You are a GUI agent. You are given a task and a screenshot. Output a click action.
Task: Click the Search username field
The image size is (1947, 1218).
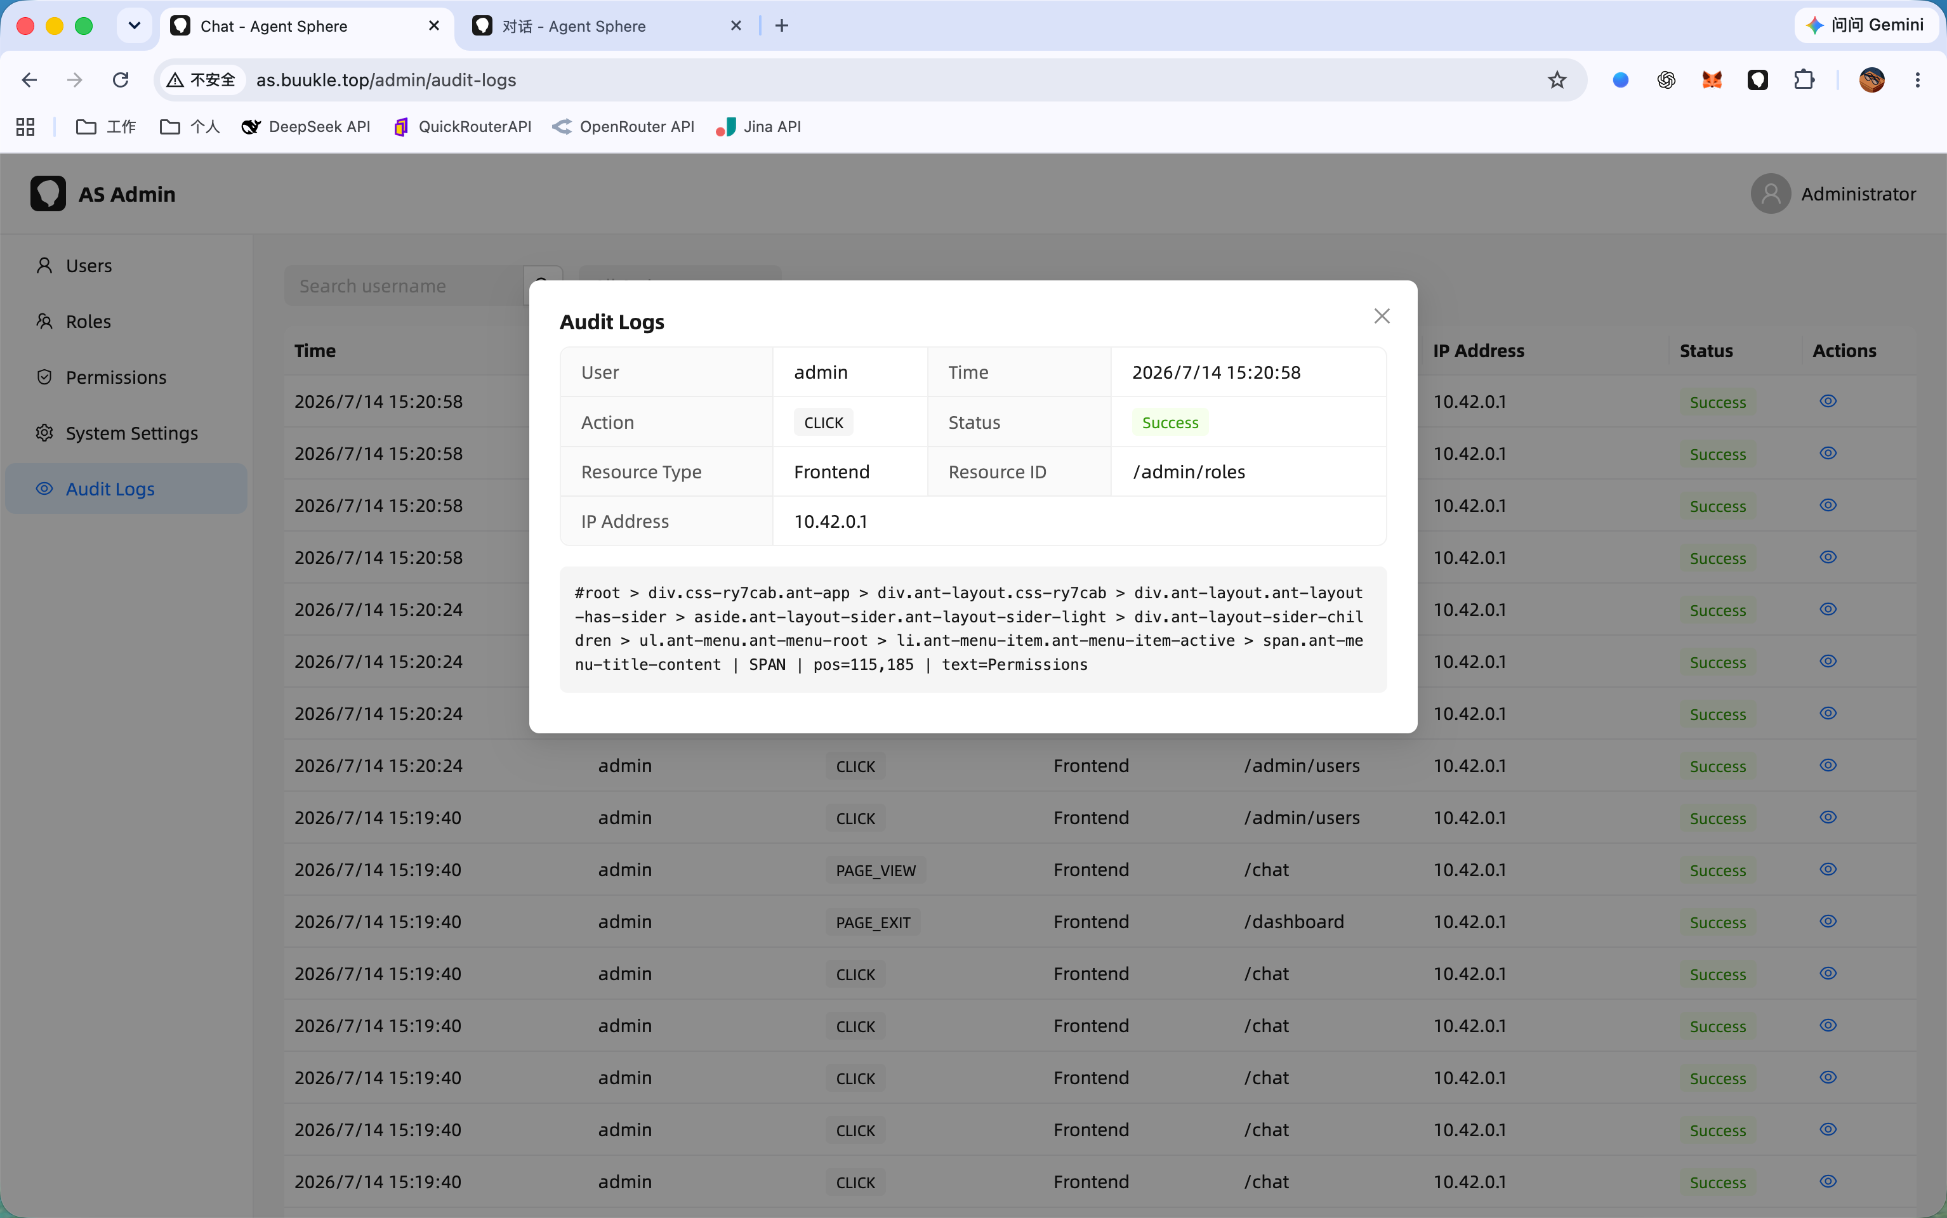(x=404, y=286)
